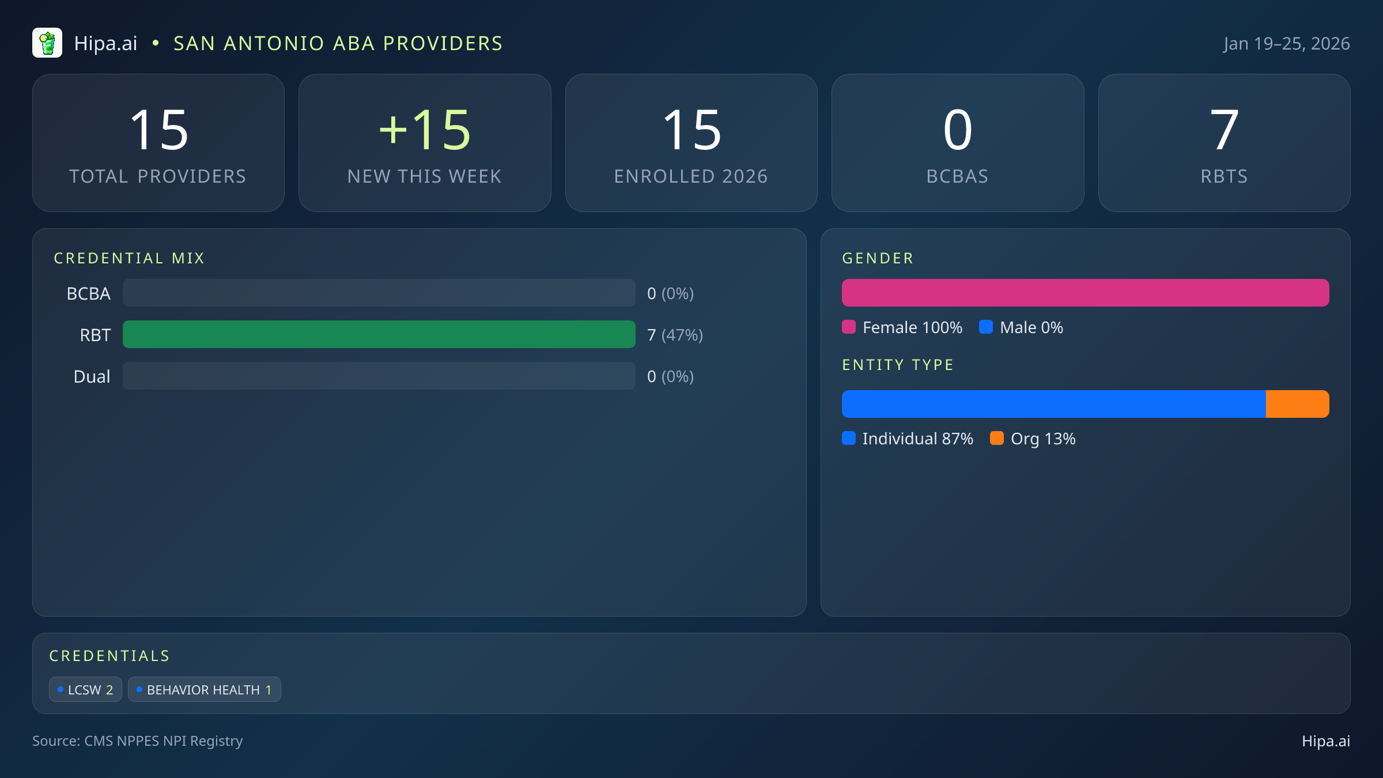Open the RBTS stat card showing 7
1383x778 pixels.
tap(1224, 142)
